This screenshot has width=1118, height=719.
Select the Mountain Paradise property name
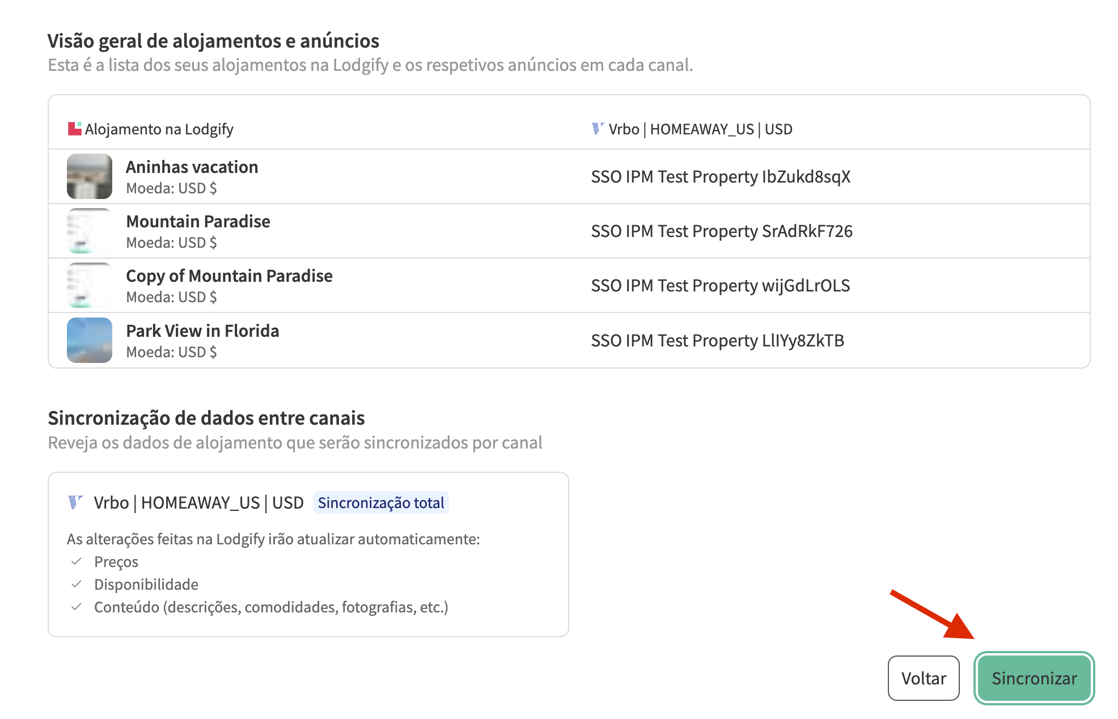(198, 222)
